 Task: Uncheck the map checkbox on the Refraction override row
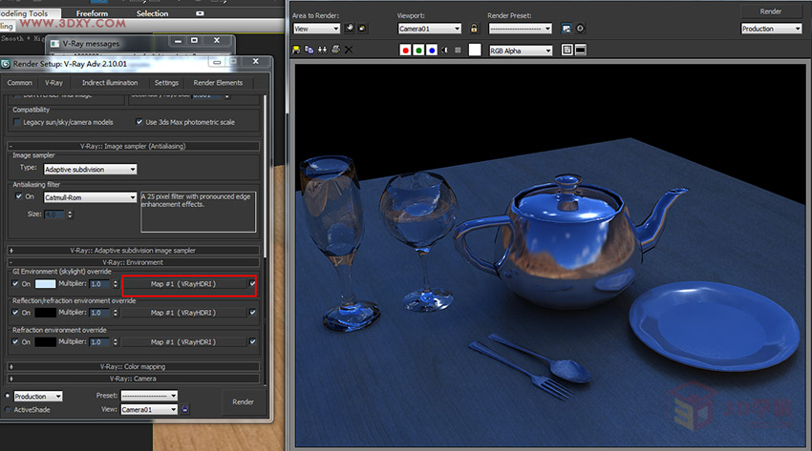coord(253,342)
